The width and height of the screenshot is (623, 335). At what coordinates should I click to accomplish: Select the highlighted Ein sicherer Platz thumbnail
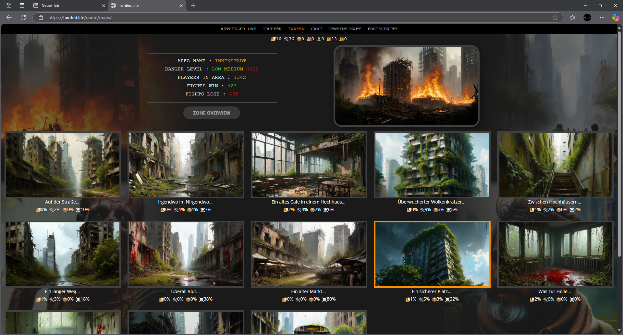pos(432,254)
